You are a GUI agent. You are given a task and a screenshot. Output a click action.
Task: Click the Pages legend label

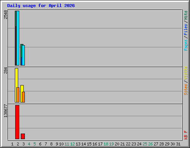186,45
